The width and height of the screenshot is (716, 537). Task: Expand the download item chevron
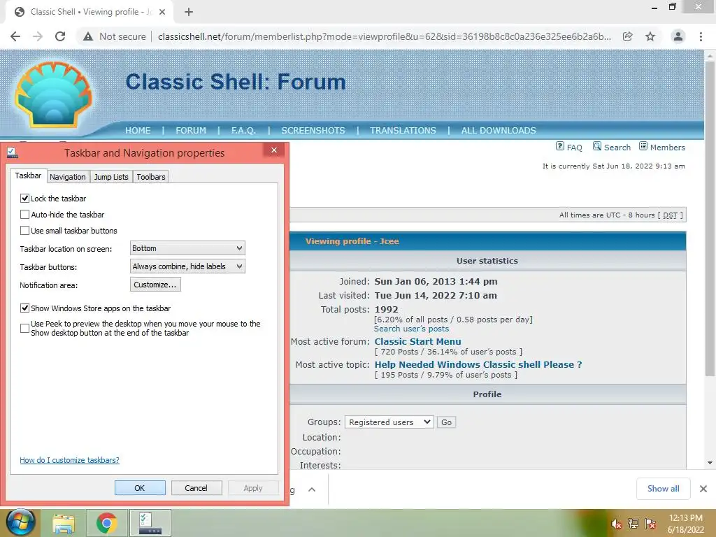coord(312,489)
